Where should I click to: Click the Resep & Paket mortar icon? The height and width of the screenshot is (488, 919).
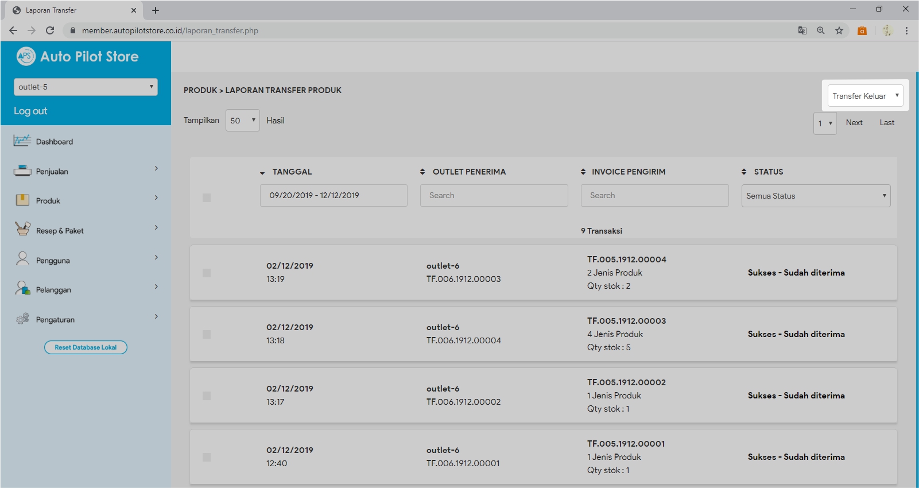(22, 229)
